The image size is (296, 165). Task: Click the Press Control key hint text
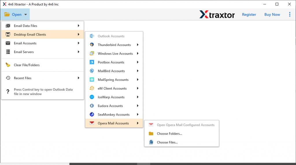(43, 92)
